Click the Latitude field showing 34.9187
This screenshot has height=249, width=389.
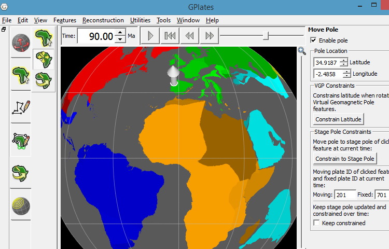tap(327, 62)
